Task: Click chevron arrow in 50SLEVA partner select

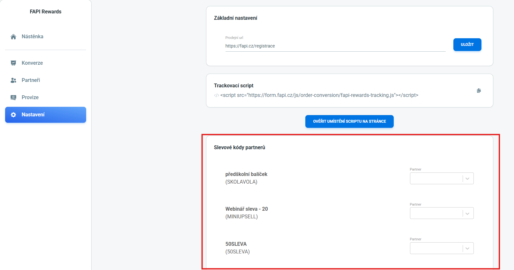Action: [467, 249]
